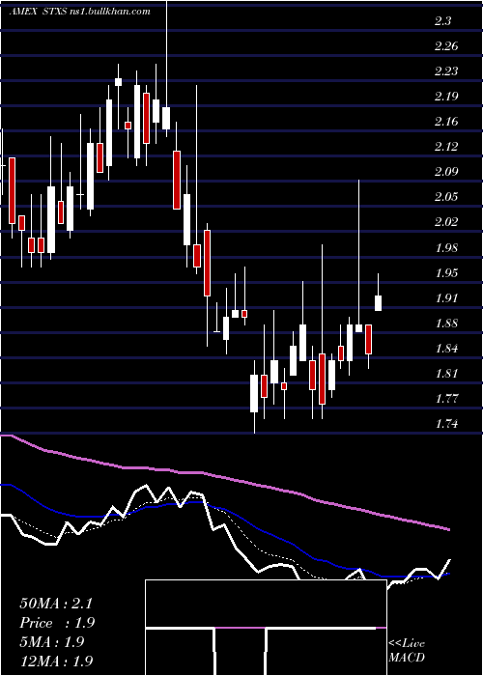The height and width of the screenshot is (676, 483).
Task: Click the 1.74 price axis label
Action: point(446,424)
